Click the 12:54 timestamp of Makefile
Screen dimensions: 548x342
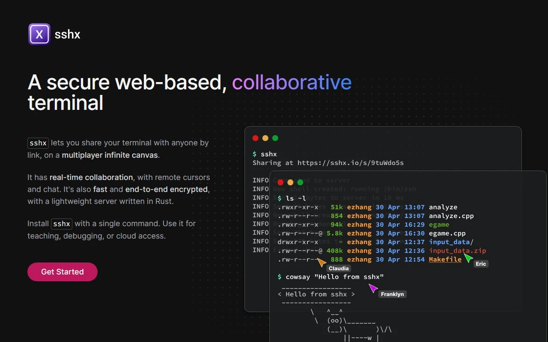[414, 259]
